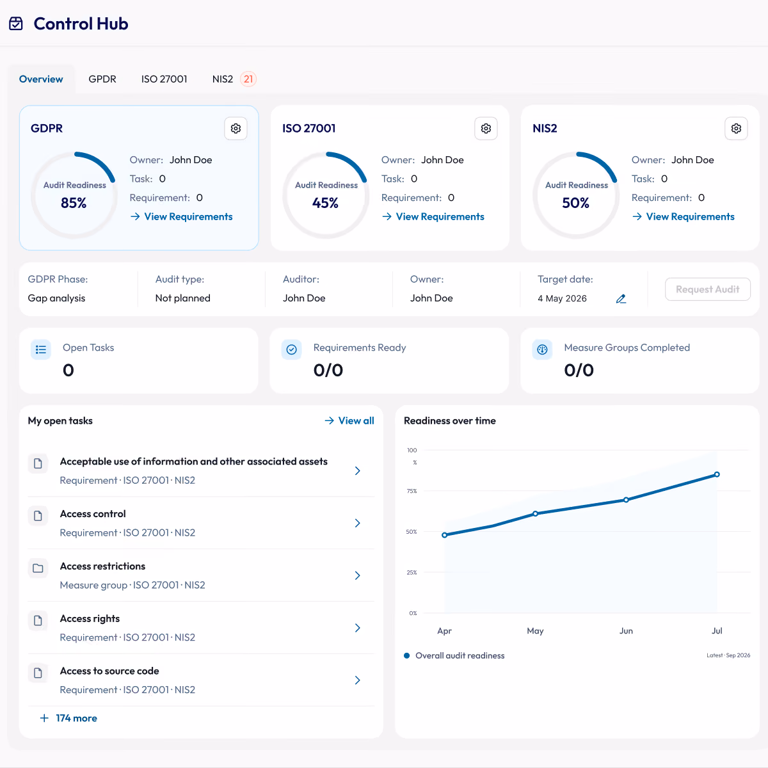Click folder icon beside Access restrictions
This screenshot has width=768, height=768.
coord(38,568)
